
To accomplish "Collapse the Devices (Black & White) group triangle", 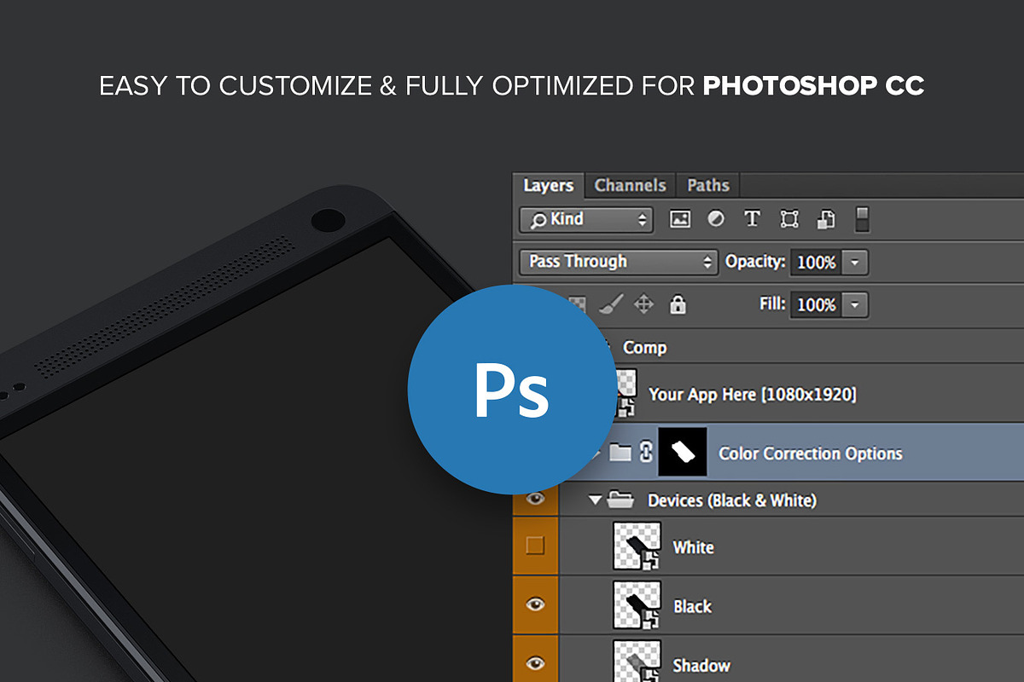I will coord(595,500).
